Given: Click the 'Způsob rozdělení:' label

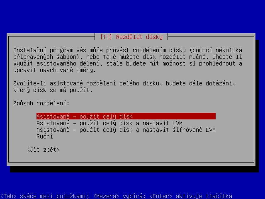Looking at the screenshot, I should [41, 103].
